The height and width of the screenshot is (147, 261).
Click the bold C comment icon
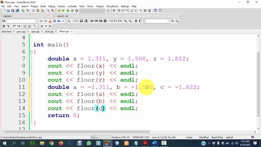point(140,21)
